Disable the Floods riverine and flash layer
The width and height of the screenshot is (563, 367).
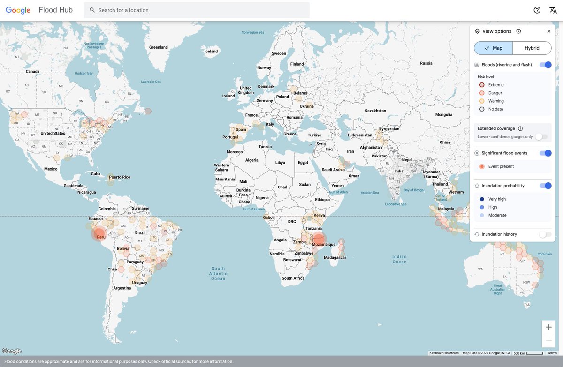[x=546, y=65]
